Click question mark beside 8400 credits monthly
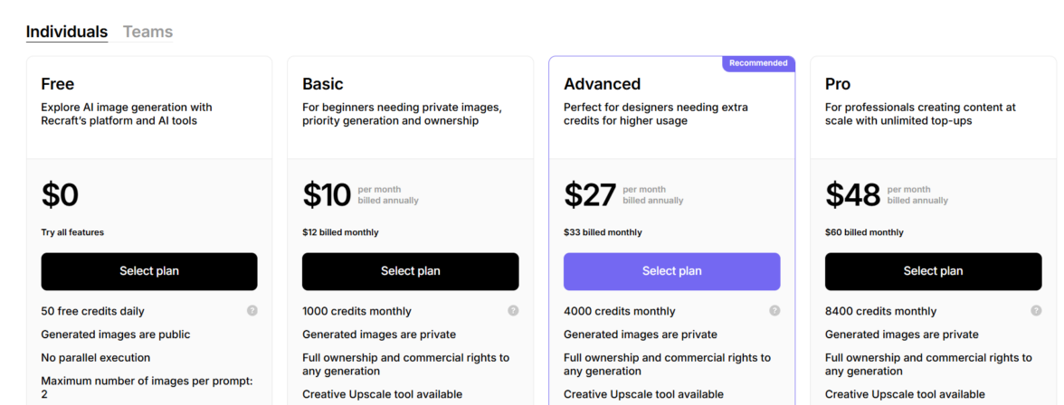 tap(1036, 311)
